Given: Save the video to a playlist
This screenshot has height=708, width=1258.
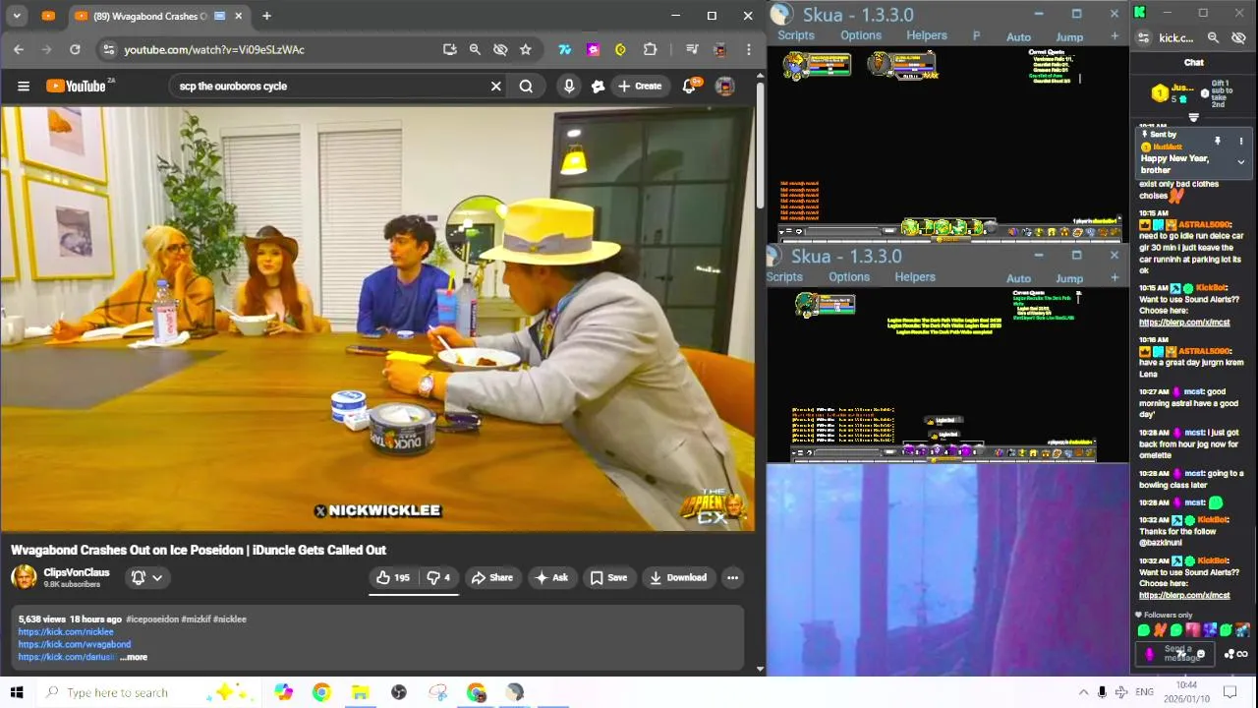Looking at the screenshot, I should (x=608, y=578).
